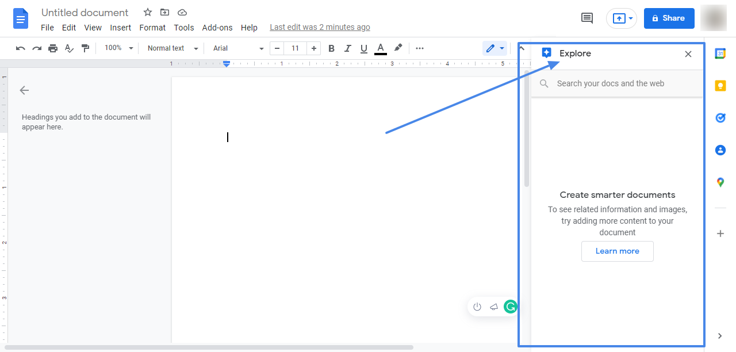Click the left indent marker on ruler

pyautogui.click(x=227, y=64)
